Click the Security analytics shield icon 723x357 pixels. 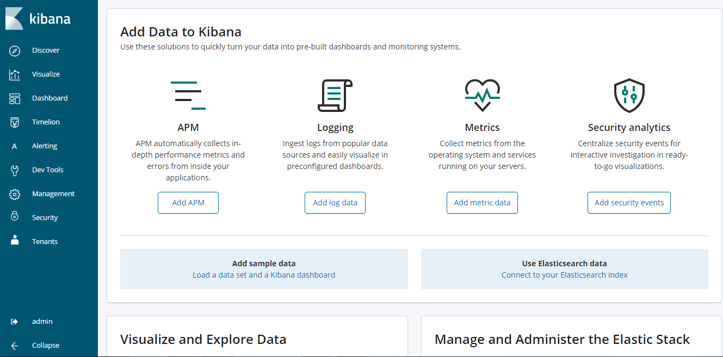point(629,96)
